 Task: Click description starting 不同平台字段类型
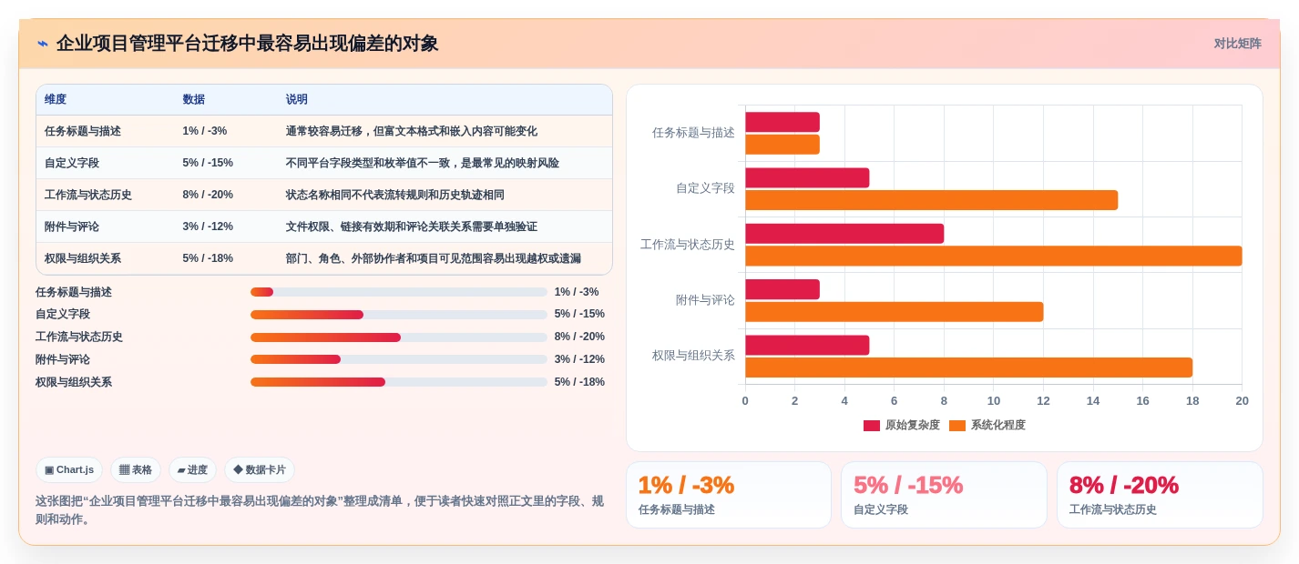[x=423, y=163]
